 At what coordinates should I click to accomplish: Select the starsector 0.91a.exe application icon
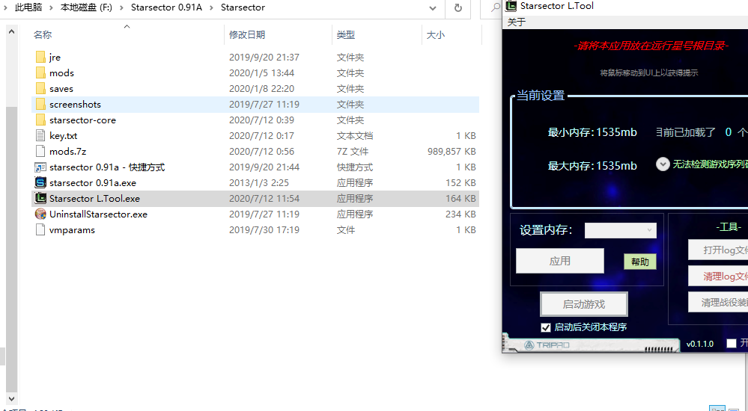pos(40,183)
